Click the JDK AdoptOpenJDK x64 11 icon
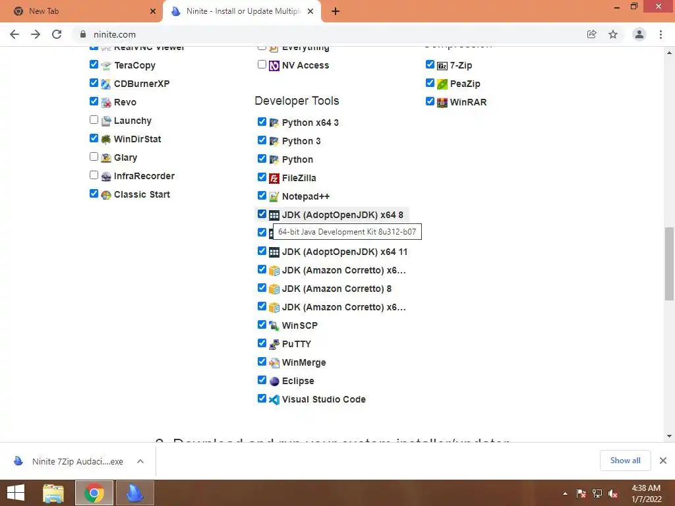675x506 pixels. click(x=274, y=252)
